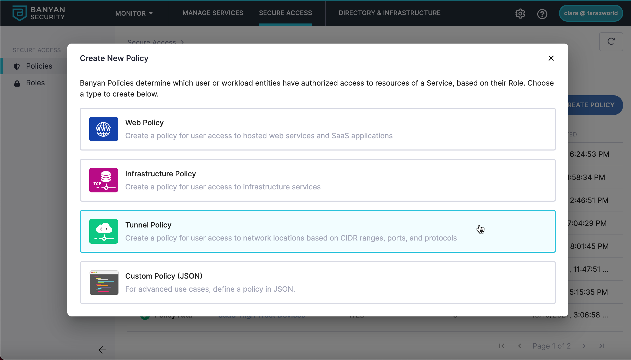Open the Directory & Infrastructure tab
631x360 pixels.
pyautogui.click(x=389, y=13)
